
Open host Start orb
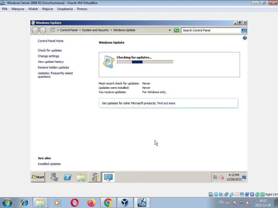pyautogui.click(x=7, y=203)
